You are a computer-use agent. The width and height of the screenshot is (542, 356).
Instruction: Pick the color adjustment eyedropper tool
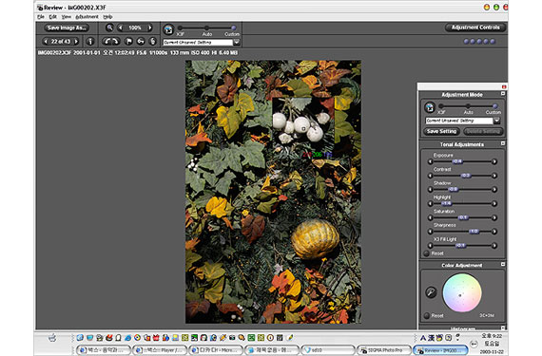pos(431,292)
